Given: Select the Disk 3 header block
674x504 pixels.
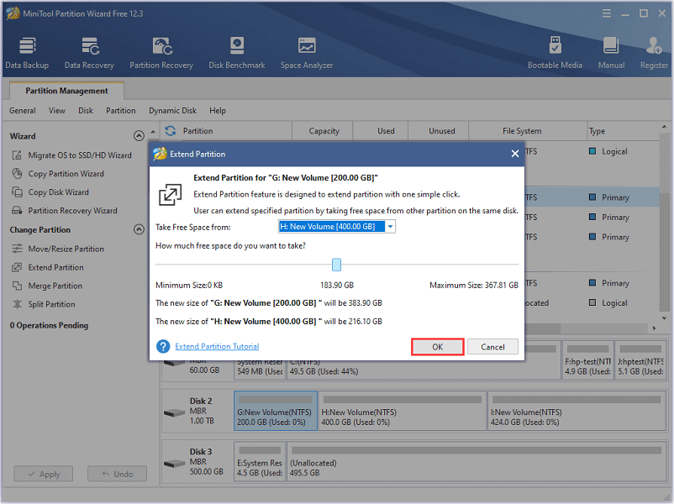Looking at the screenshot, I should coord(197,461).
